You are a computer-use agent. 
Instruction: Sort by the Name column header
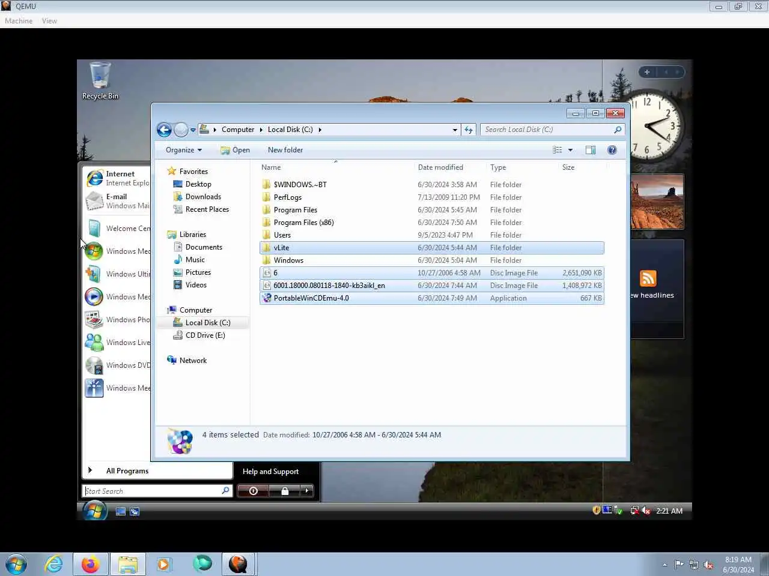point(271,167)
